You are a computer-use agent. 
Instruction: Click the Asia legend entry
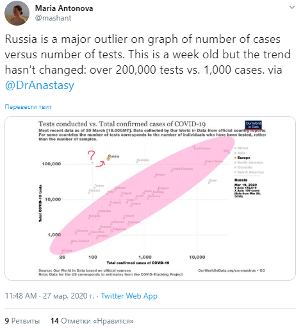click(240, 153)
